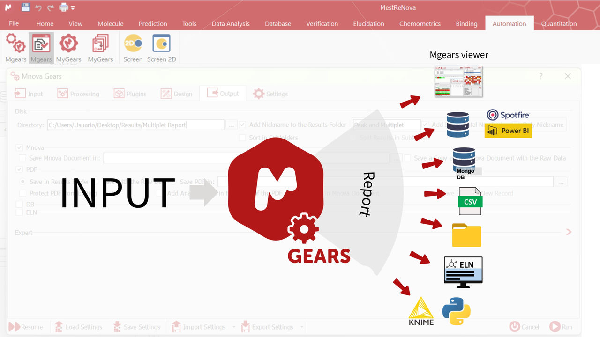Screen dimensions: 600x337
Task: Expand the Expert section chevron
Action: tap(569, 232)
